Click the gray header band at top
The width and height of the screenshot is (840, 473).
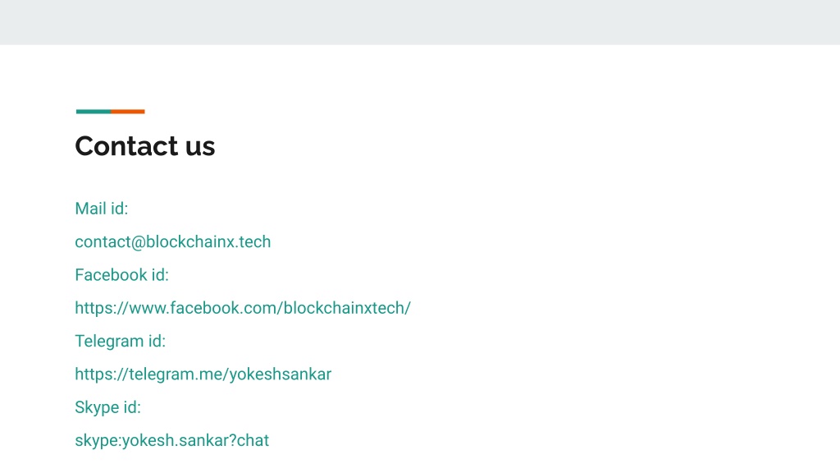pos(420,22)
